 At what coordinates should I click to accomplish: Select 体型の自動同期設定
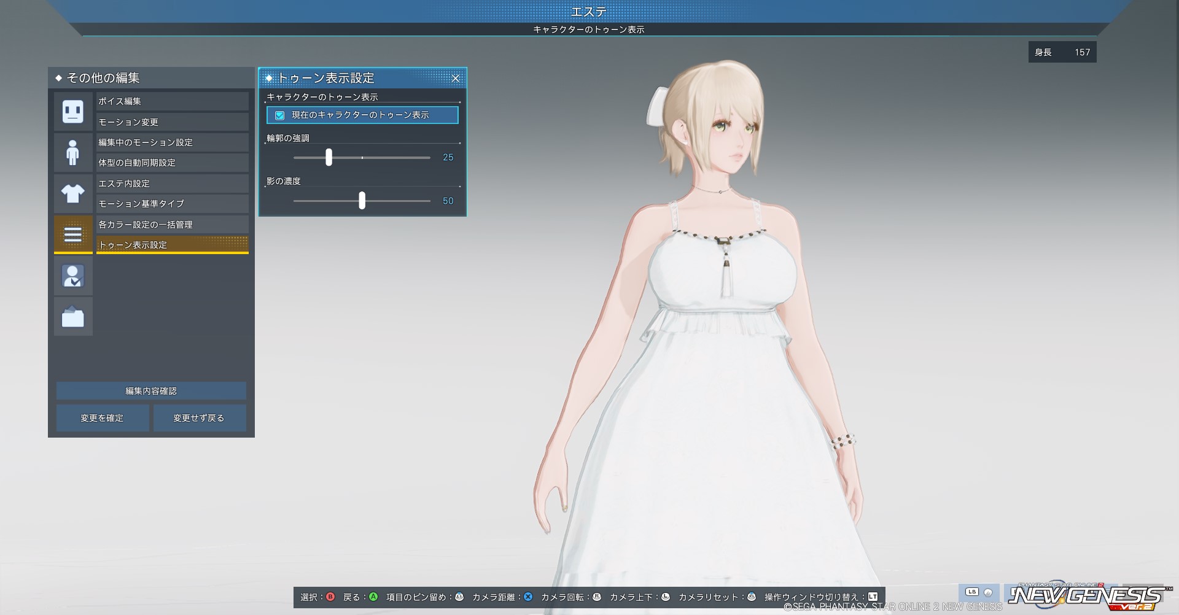point(173,163)
